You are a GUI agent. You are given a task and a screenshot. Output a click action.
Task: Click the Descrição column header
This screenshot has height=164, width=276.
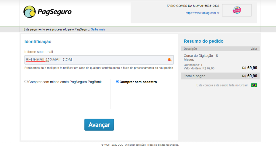[190, 49]
